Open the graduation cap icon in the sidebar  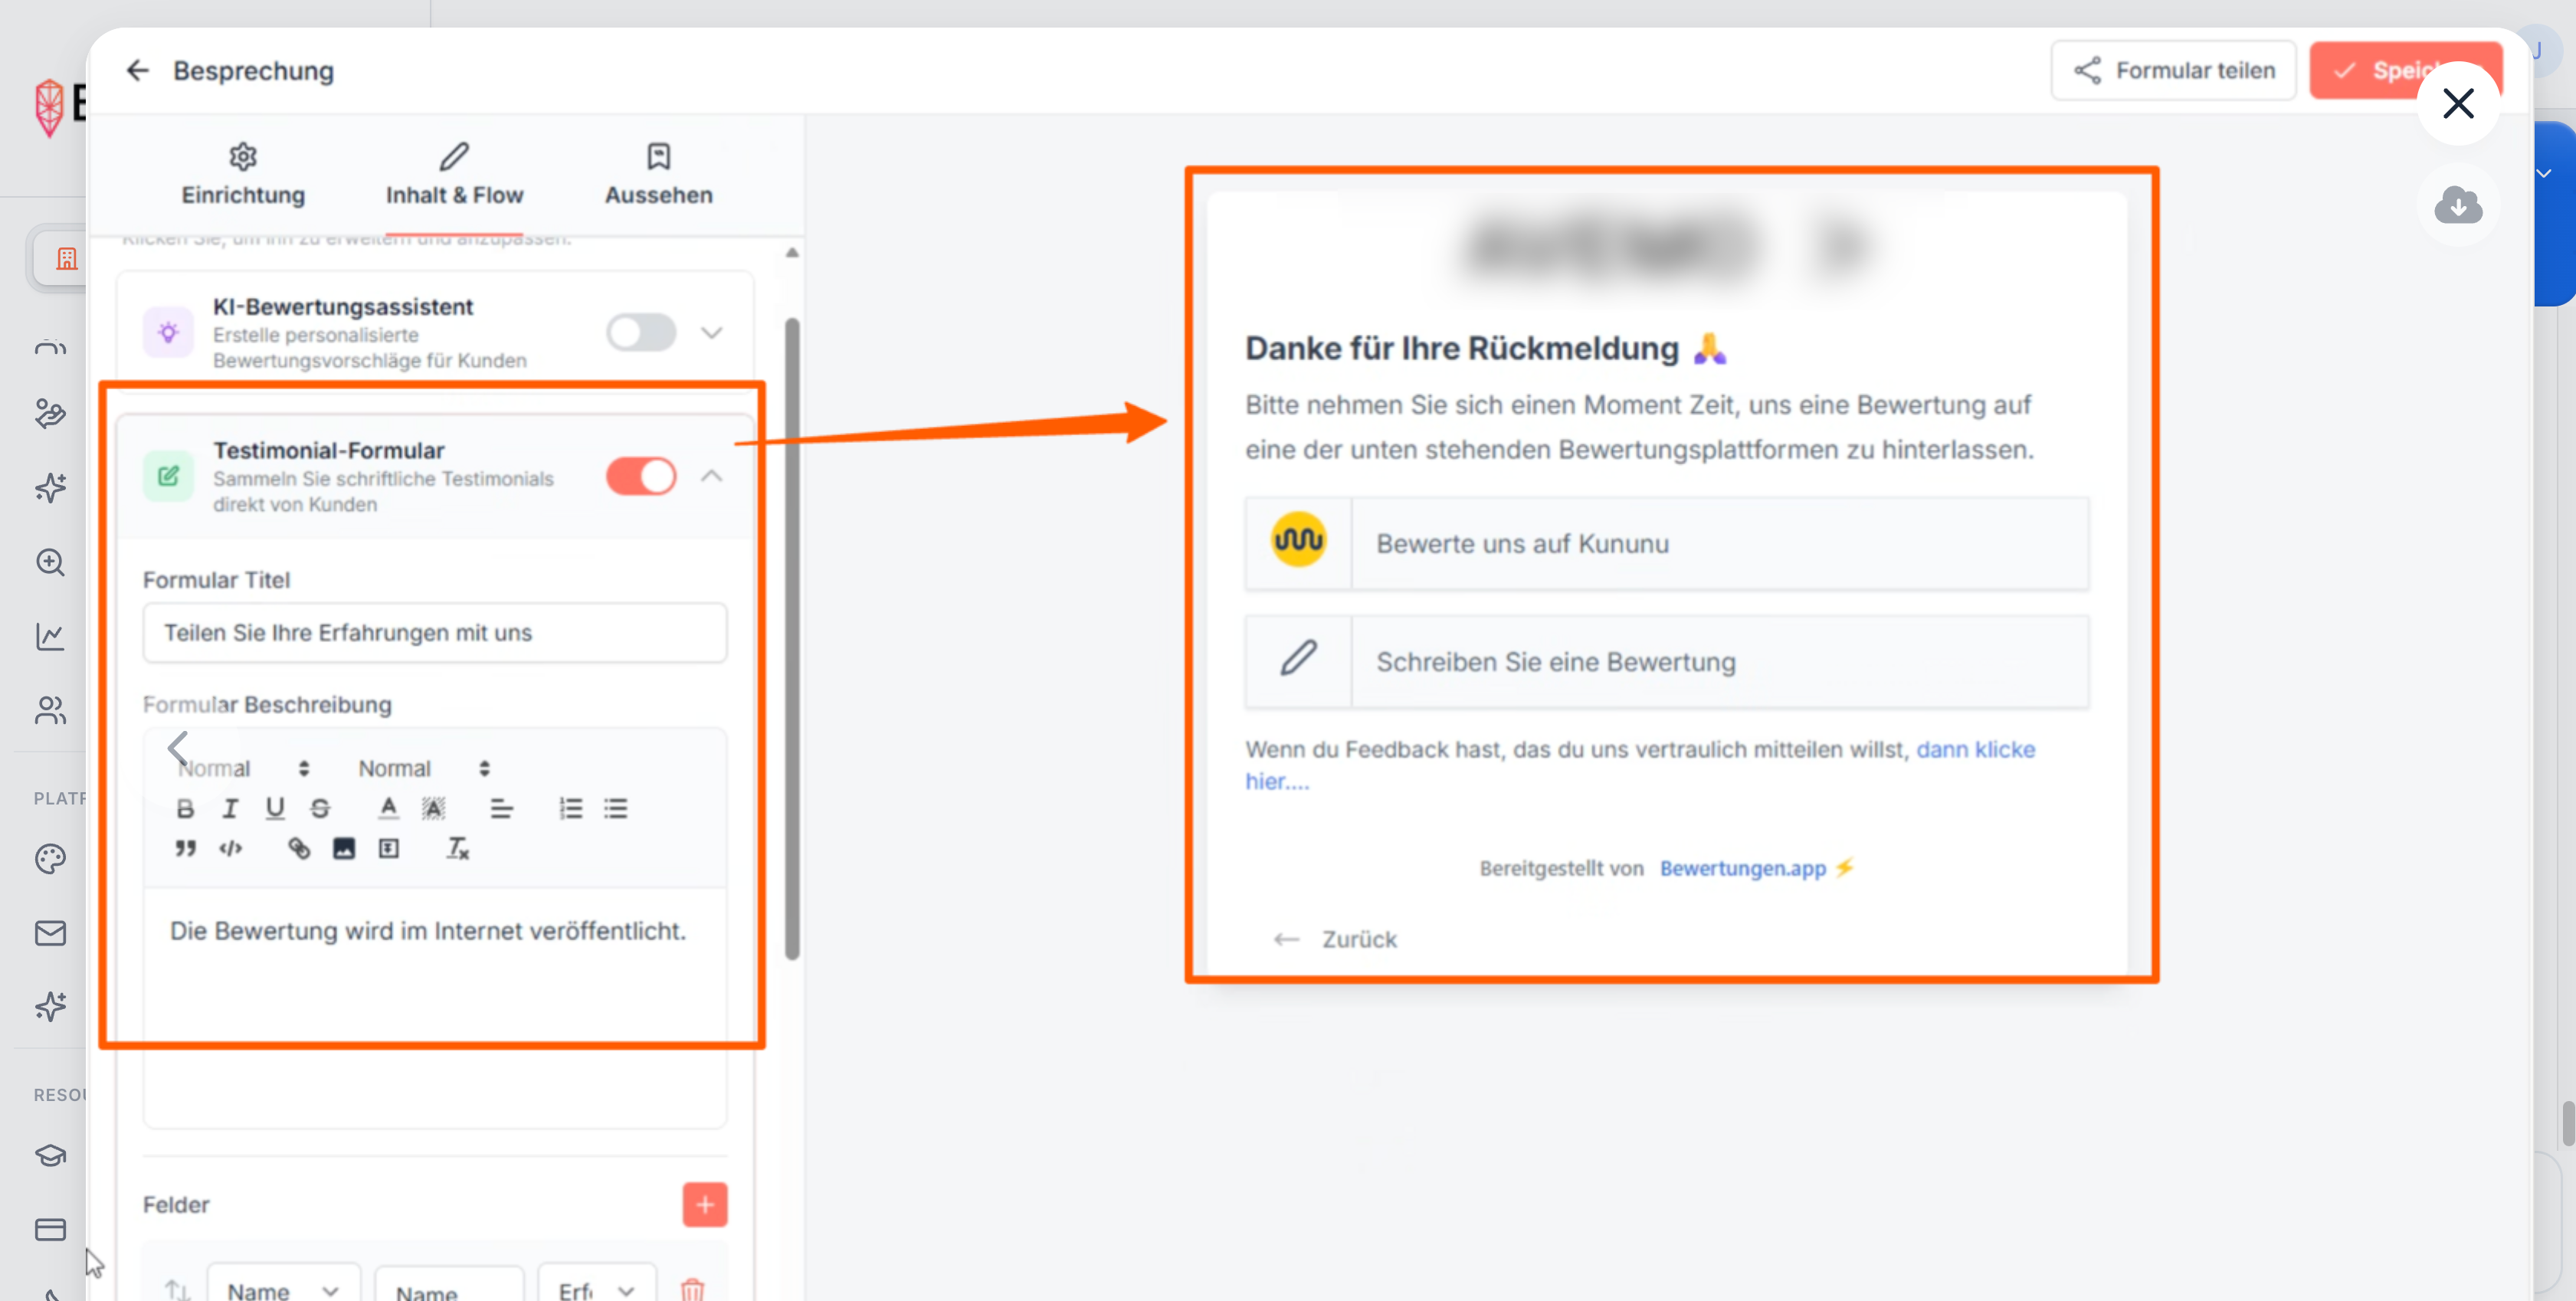[x=50, y=1155]
